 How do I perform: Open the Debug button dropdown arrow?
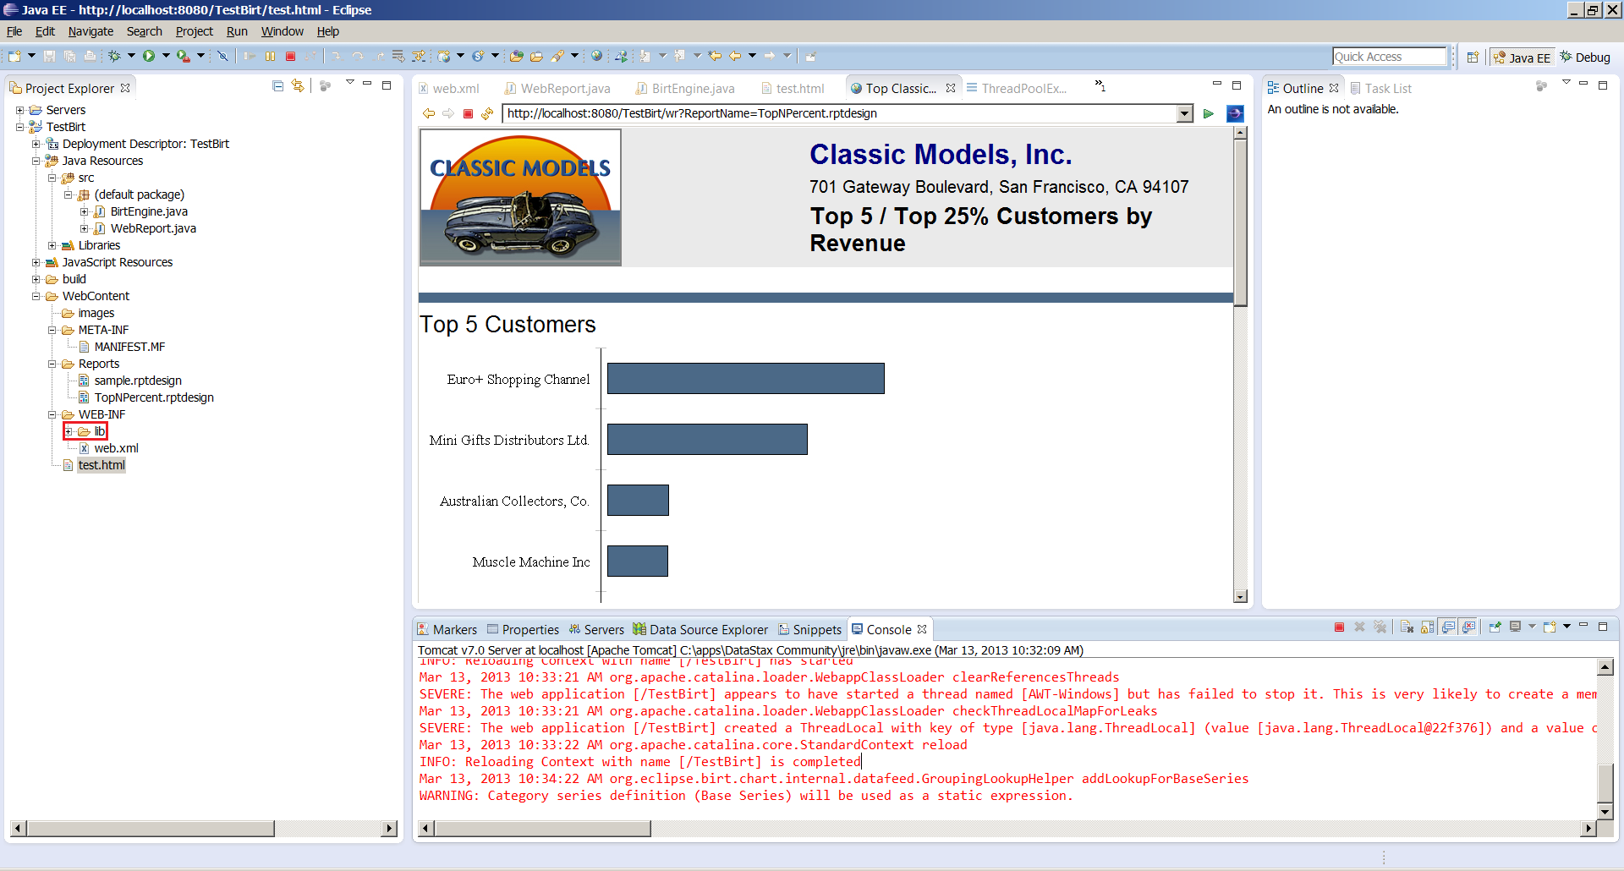pyautogui.click(x=131, y=56)
